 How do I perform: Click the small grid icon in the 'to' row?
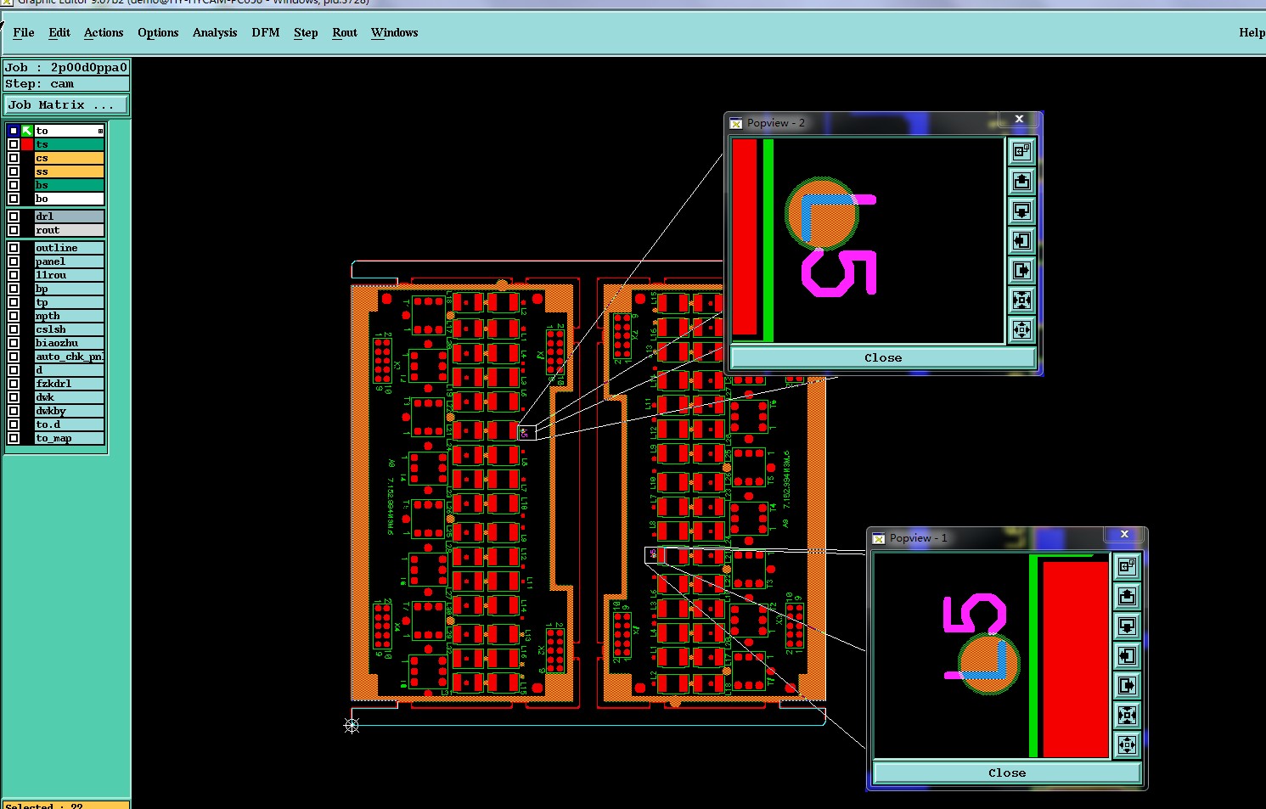click(100, 131)
